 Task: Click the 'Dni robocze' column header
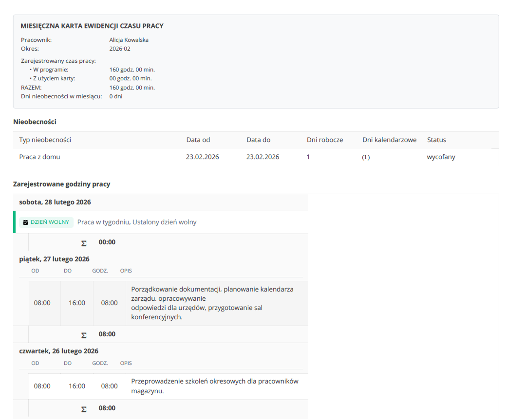pyautogui.click(x=325, y=140)
